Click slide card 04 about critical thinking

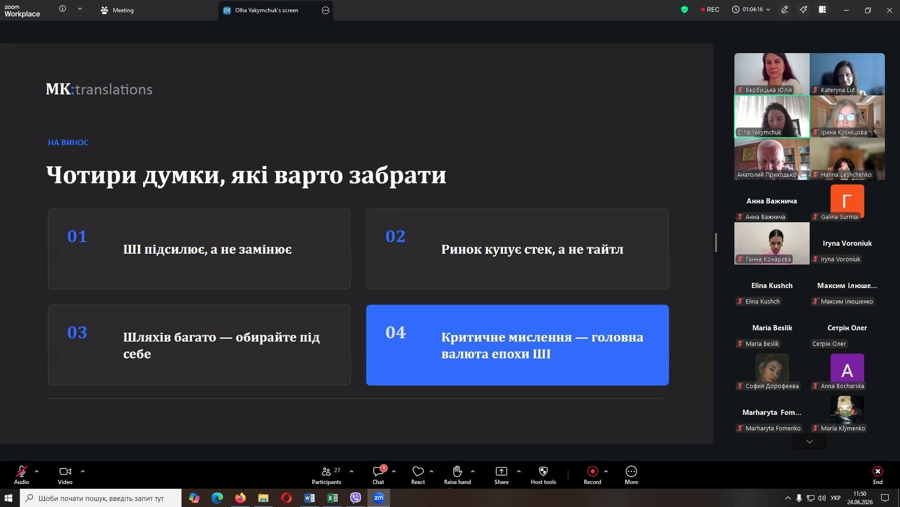[x=518, y=345]
